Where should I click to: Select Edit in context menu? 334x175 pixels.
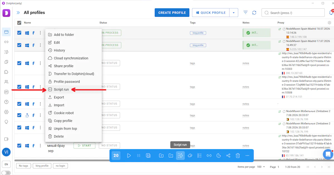[x=73, y=42]
